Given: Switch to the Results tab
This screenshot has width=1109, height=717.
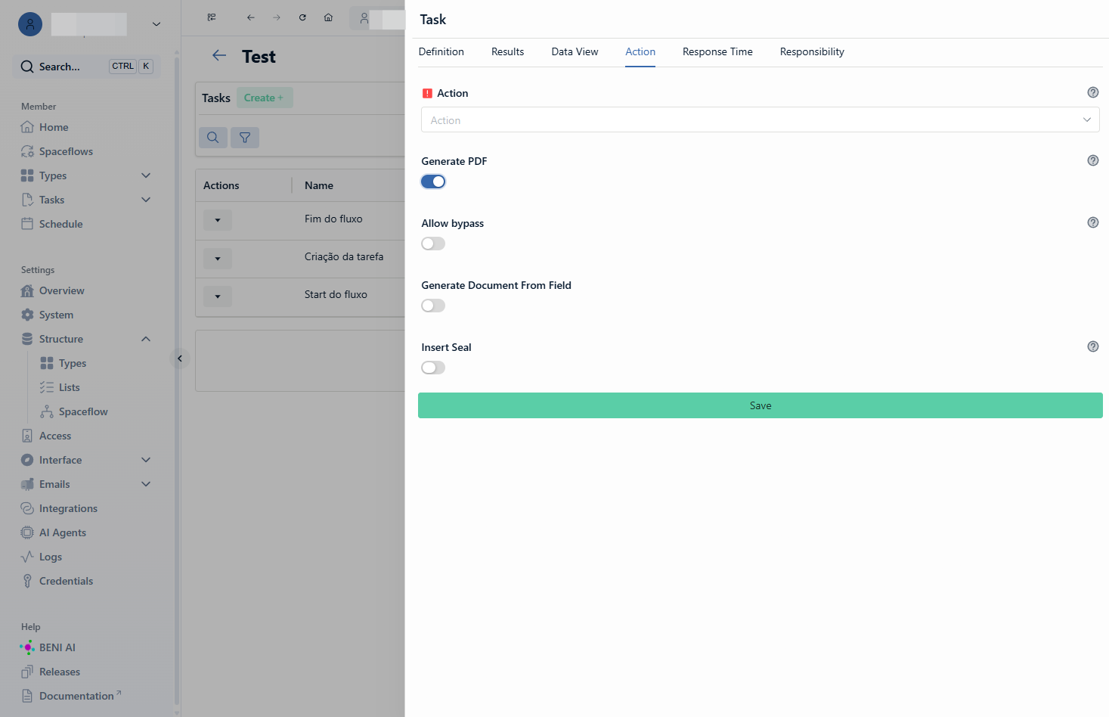Looking at the screenshot, I should [507, 51].
